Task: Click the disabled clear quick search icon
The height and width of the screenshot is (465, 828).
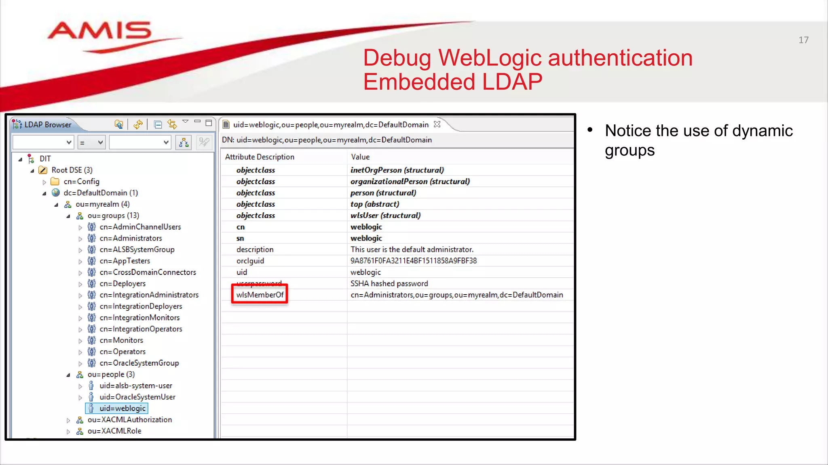Action: (x=204, y=142)
